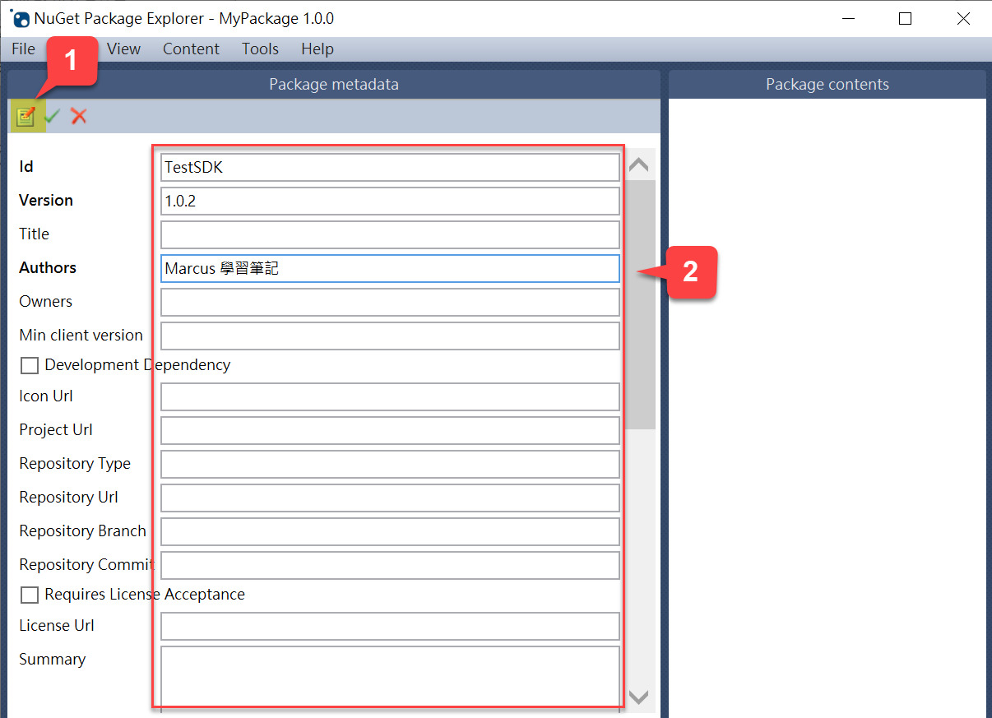
Task: Apply changes with the green checkmark icon
Action: click(51, 116)
